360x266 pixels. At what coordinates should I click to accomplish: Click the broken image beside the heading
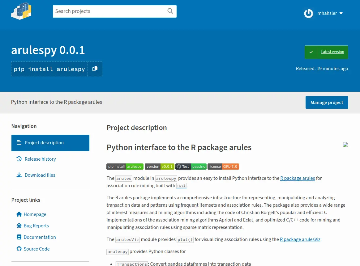[x=345, y=145]
